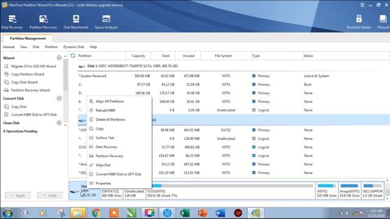Viewport: 390px width, 219px height.
Task: Open Data Recovery tool
Action: coord(12,22)
